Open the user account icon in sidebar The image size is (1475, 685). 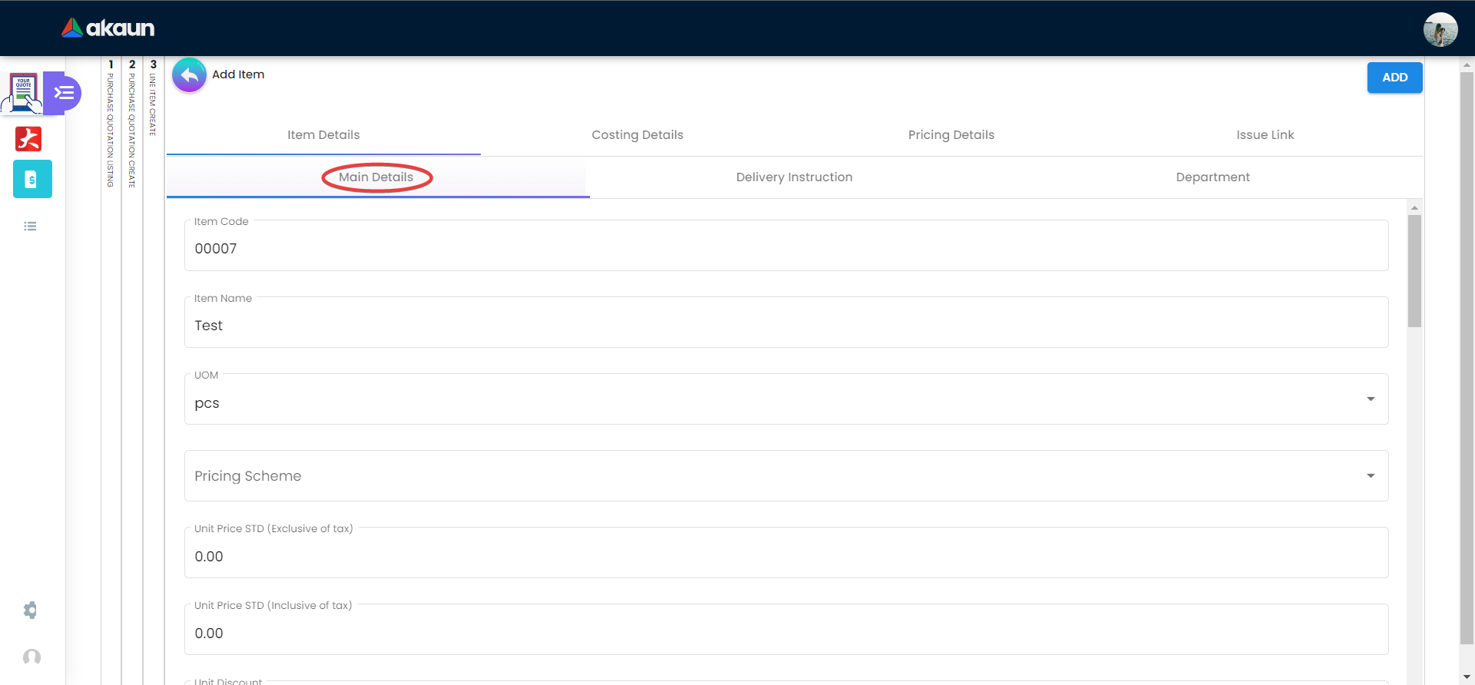31,657
